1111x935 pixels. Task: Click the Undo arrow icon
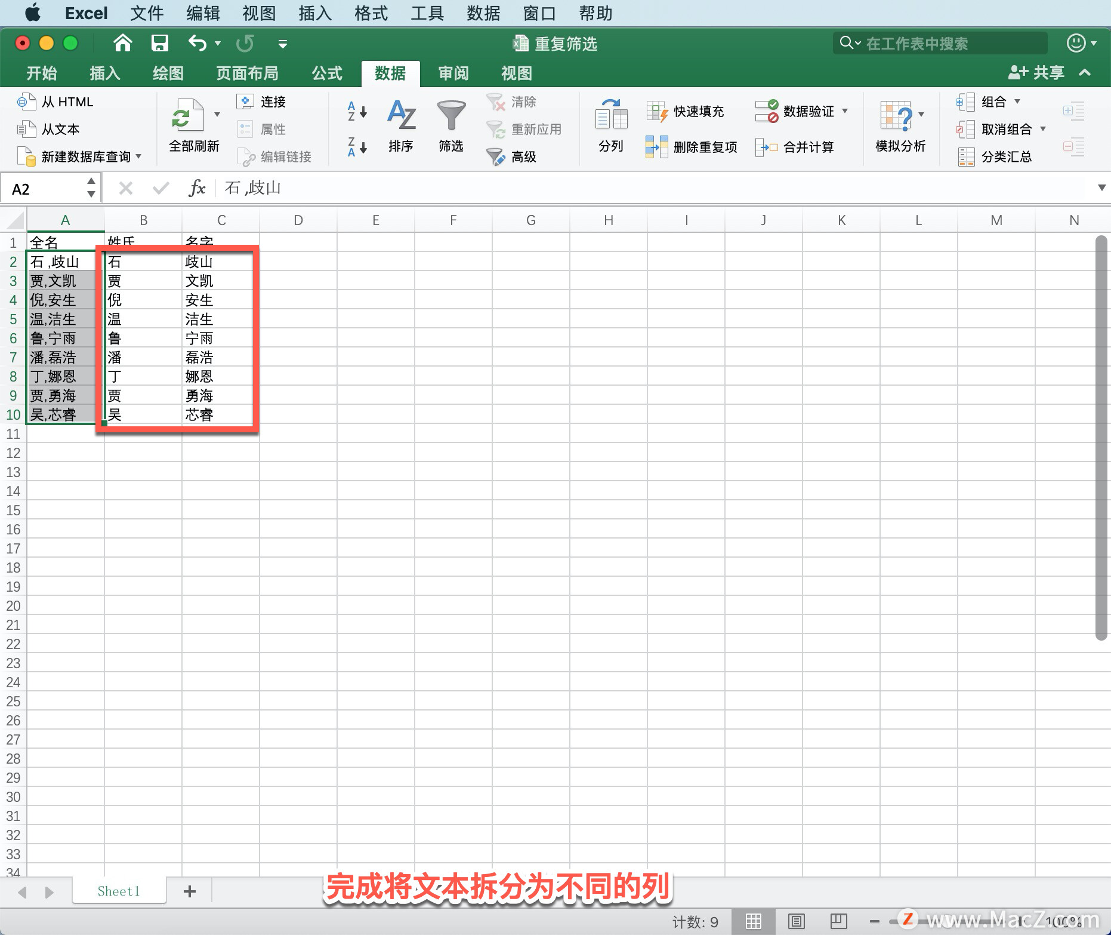[x=197, y=43]
